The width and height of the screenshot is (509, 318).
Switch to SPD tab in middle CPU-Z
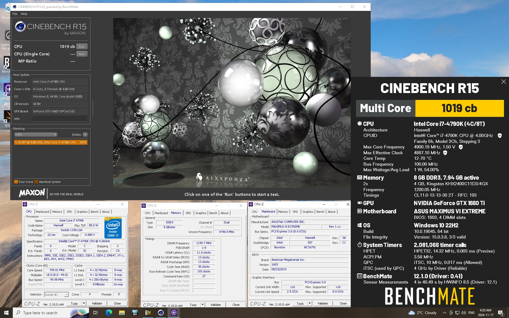(x=188, y=213)
